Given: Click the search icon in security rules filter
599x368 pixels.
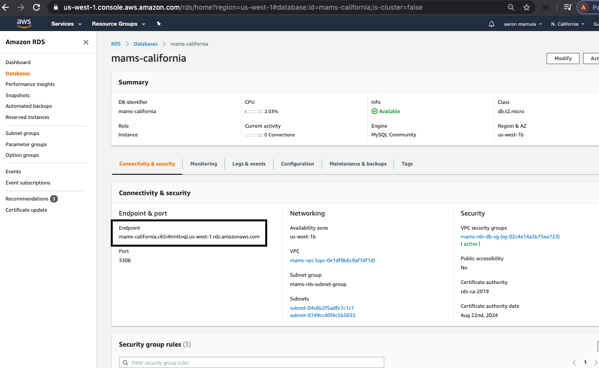Looking at the screenshot, I should tap(126, 363).
